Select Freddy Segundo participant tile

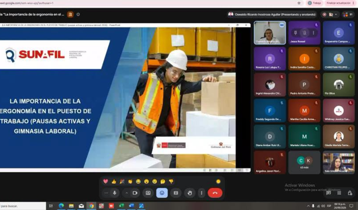(x=270, y=111)
